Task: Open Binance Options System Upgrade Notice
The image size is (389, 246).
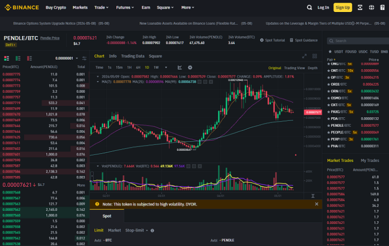Action: [61, 24]
